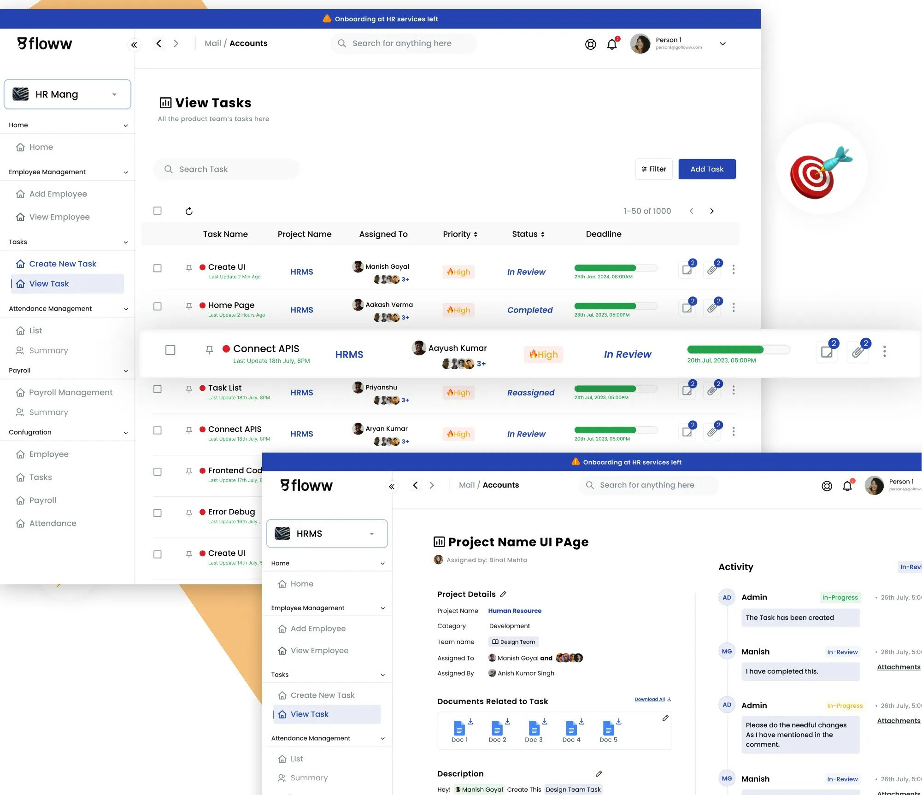Click progress bar for 21th Jul 2023 deadline

616,389
